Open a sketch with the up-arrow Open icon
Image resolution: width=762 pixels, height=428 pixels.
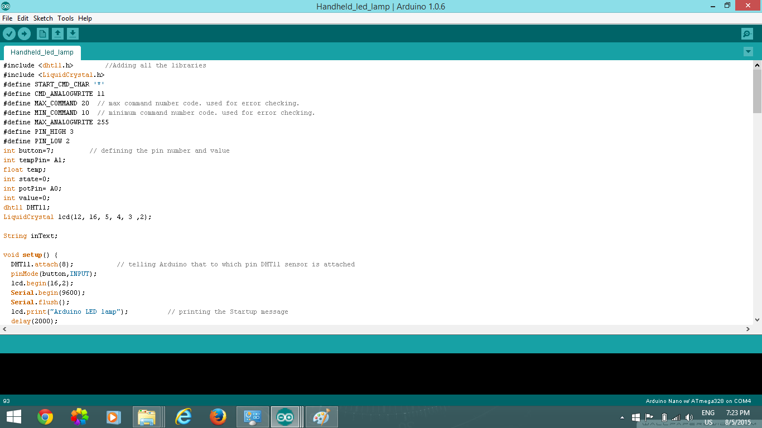[x=57, y=34]
